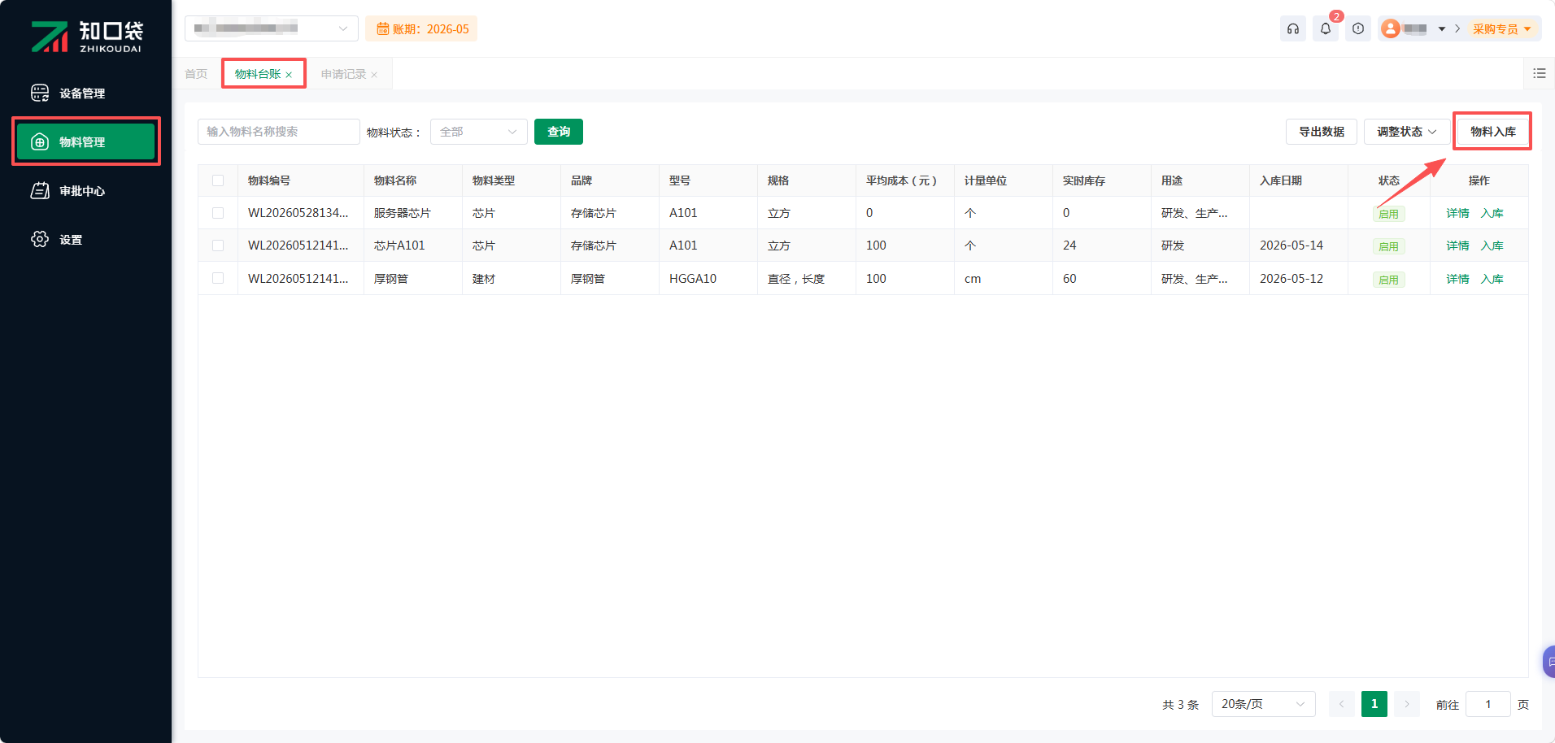
Task: Close the 物料台账 tab
Action: (289, 75)
